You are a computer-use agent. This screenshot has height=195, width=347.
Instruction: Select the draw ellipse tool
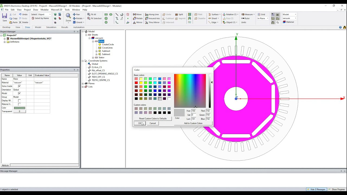(111, 14)
